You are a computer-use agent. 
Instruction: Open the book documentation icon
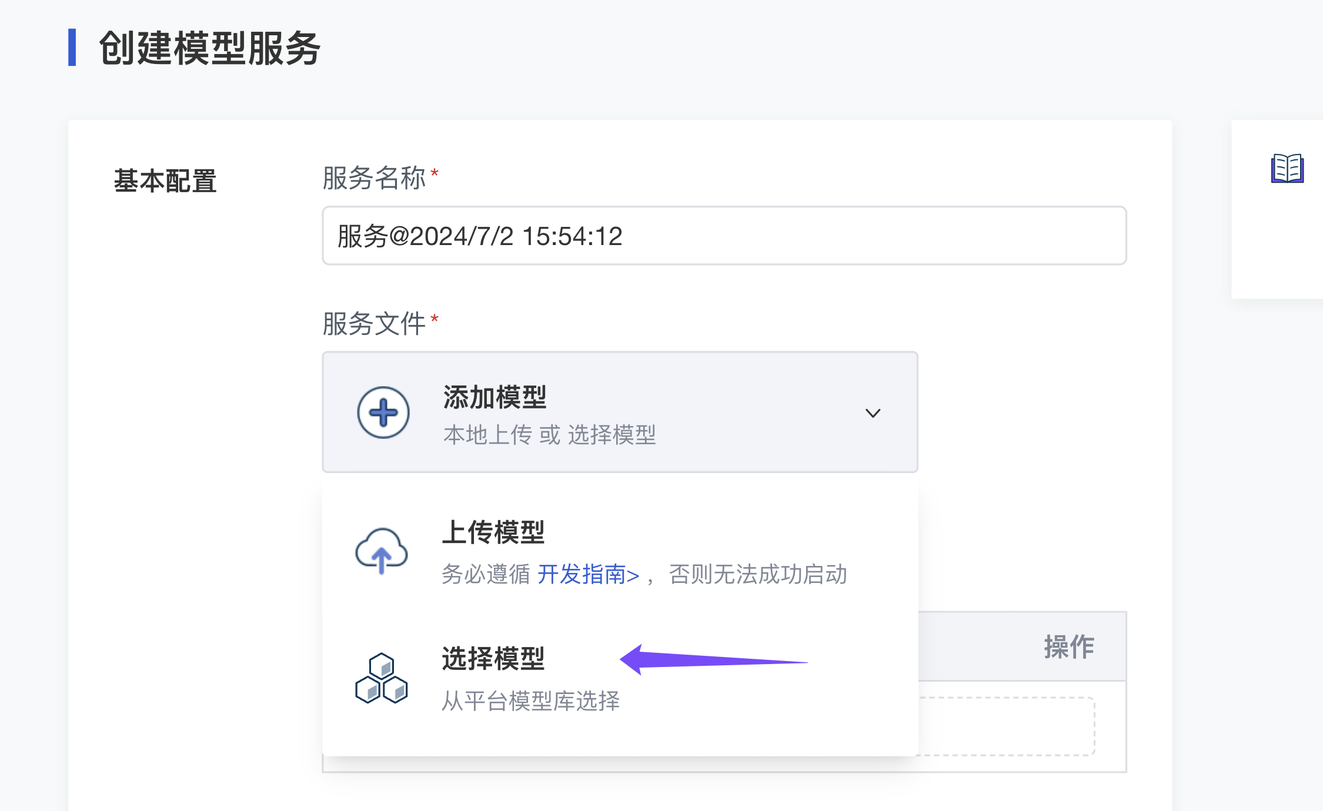point(1287,169)
